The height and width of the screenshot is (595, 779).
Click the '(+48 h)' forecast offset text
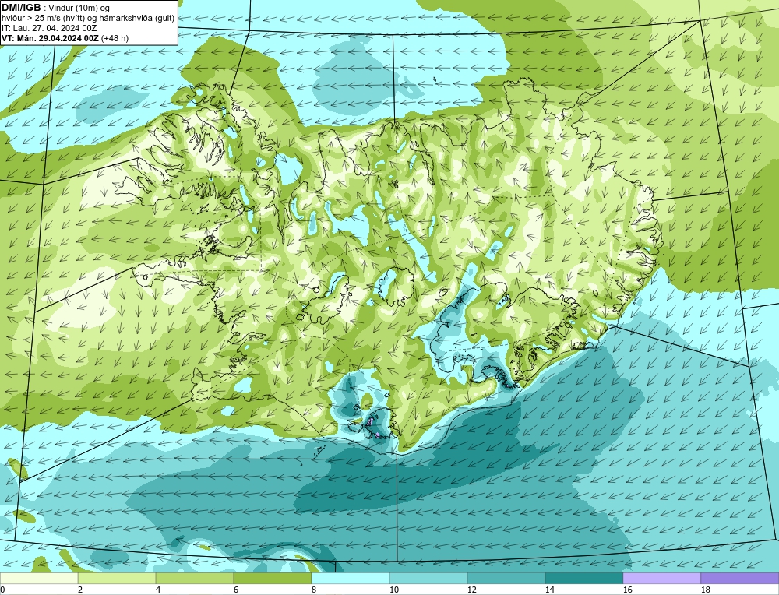(x=115, y=38)
